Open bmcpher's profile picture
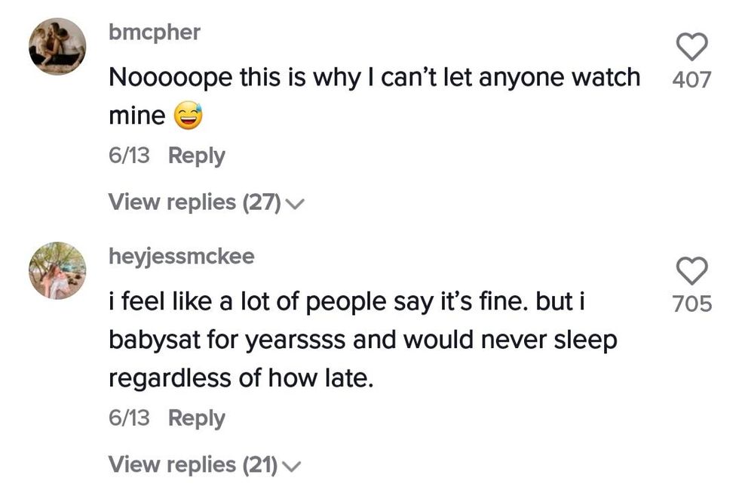739x490 pixels. 57,47
